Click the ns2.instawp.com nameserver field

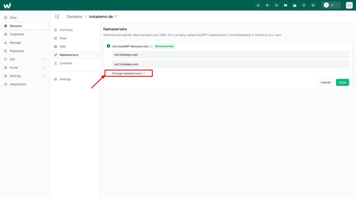pyautogui.click(x=231, y=64)
